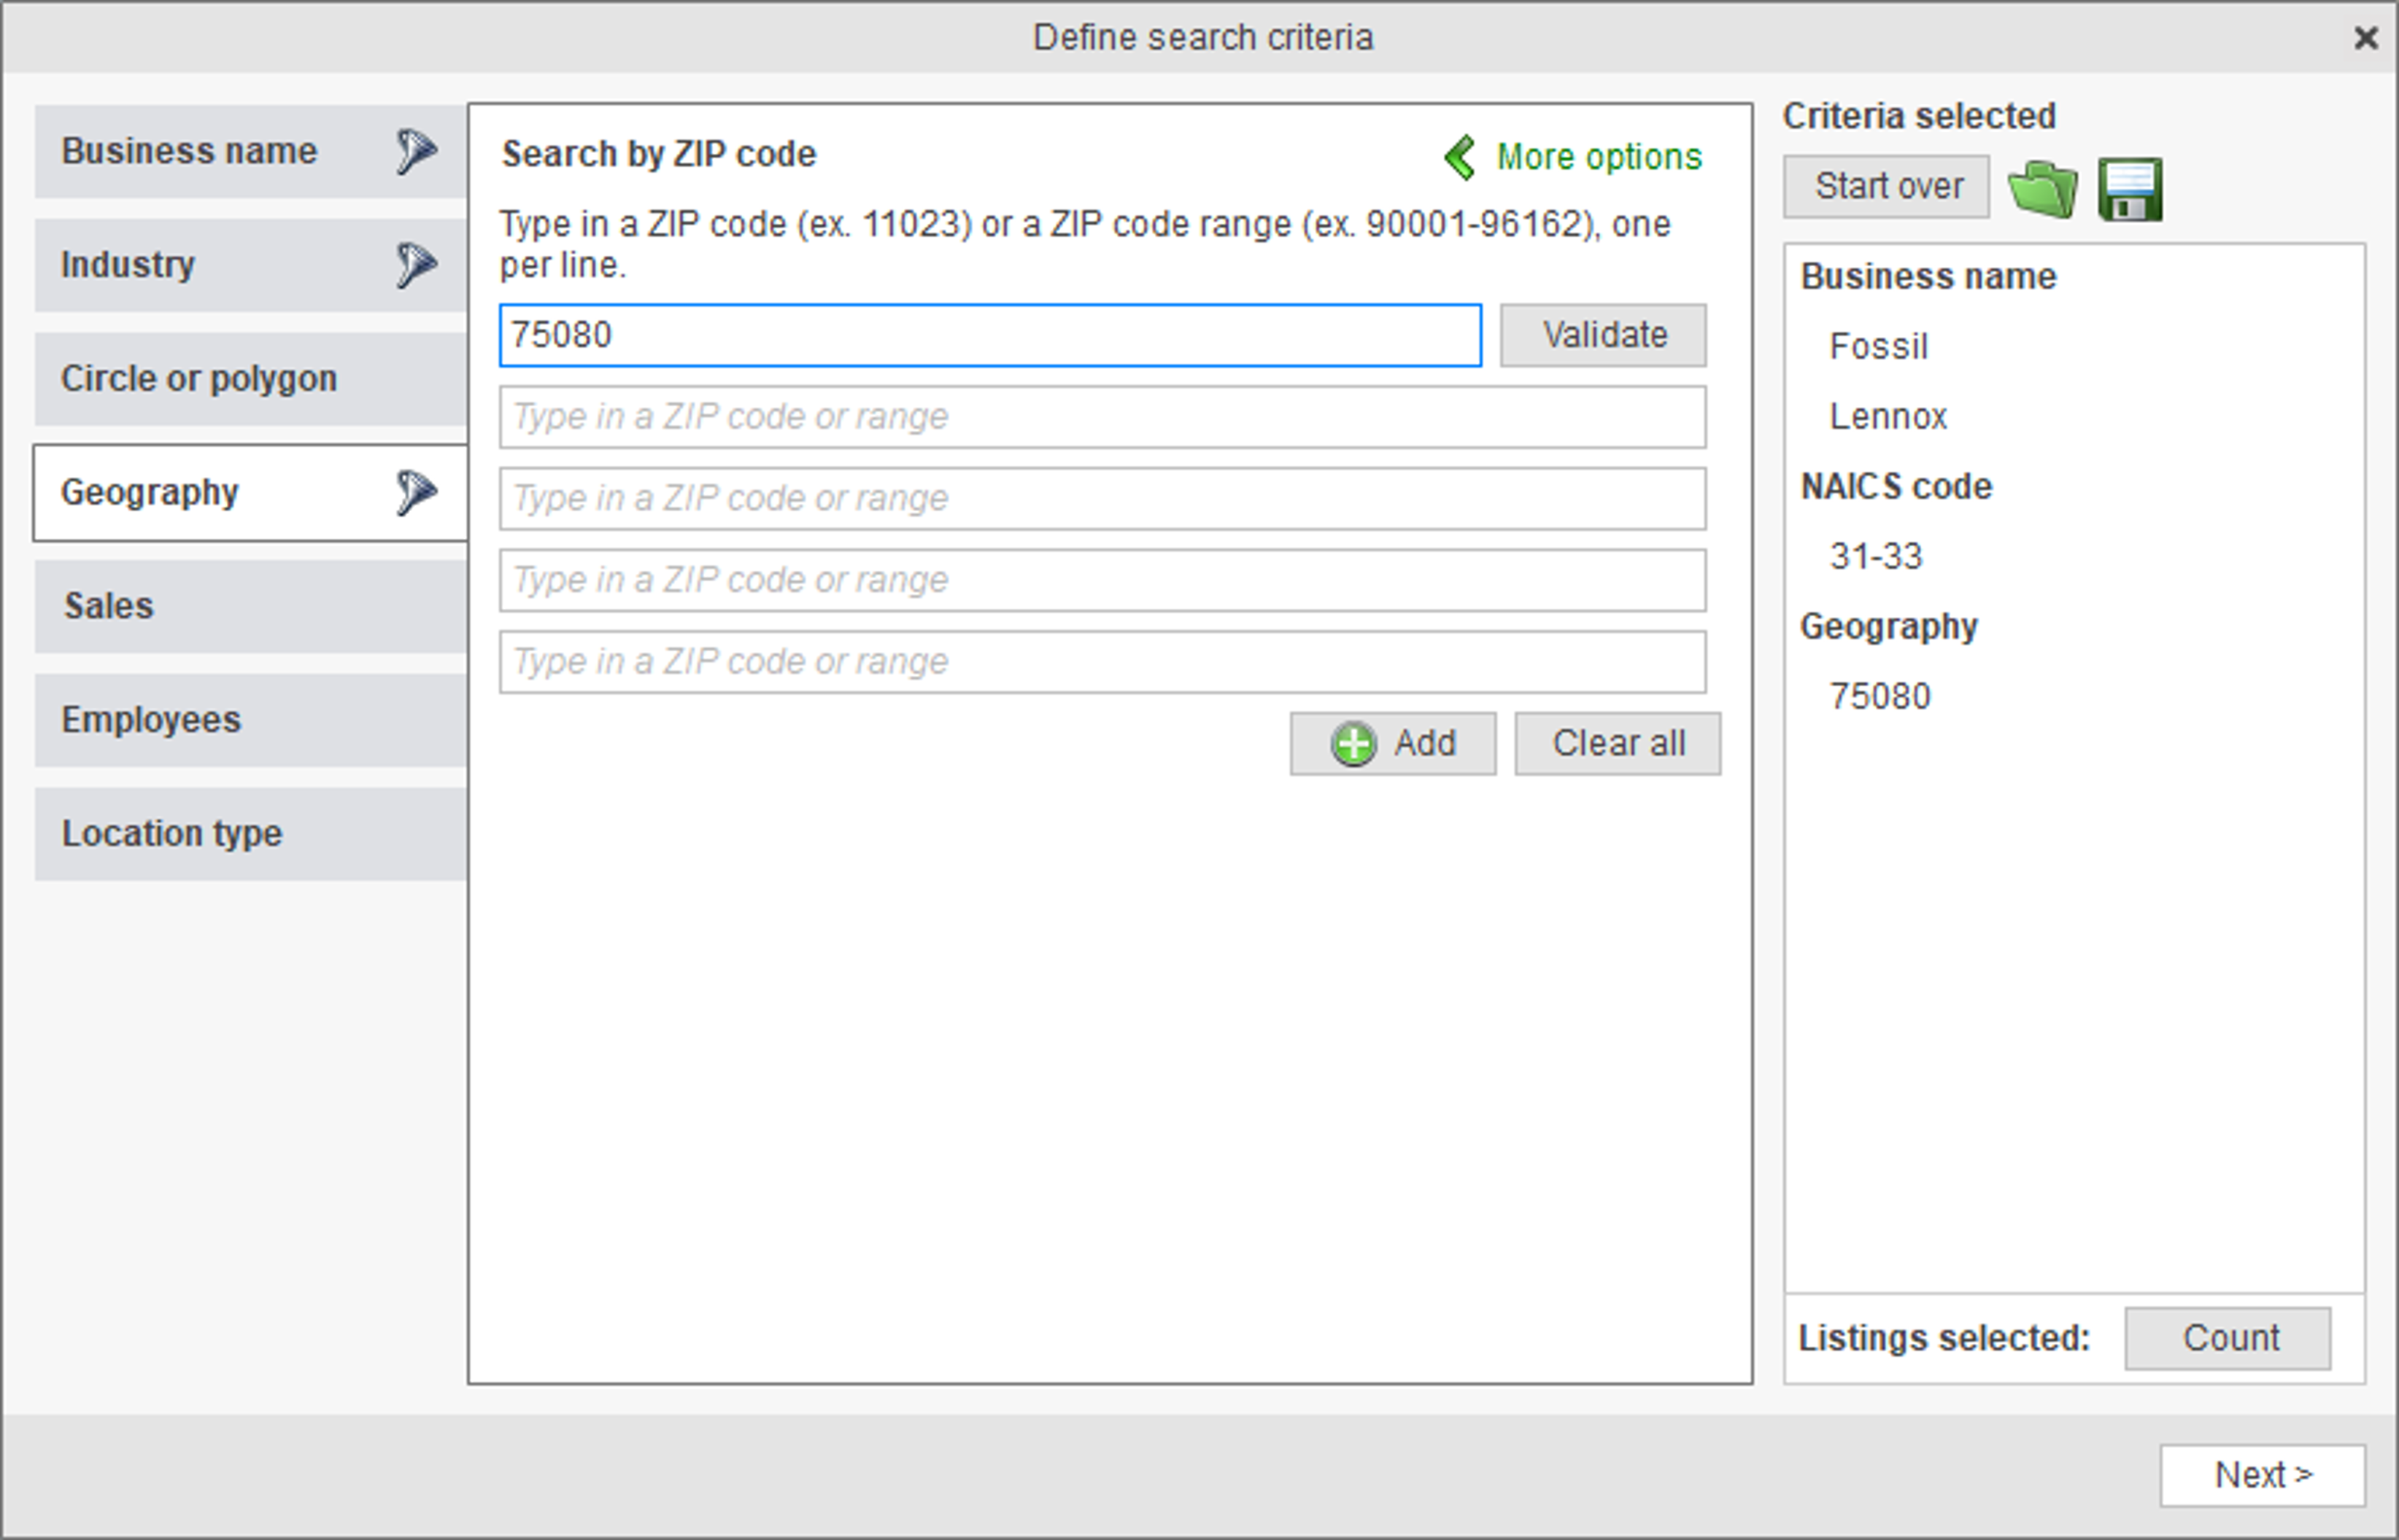Viewport: 2399px width, 1540px height.
Task: Click Start over to reset criteria
Action: point(1887,186)
